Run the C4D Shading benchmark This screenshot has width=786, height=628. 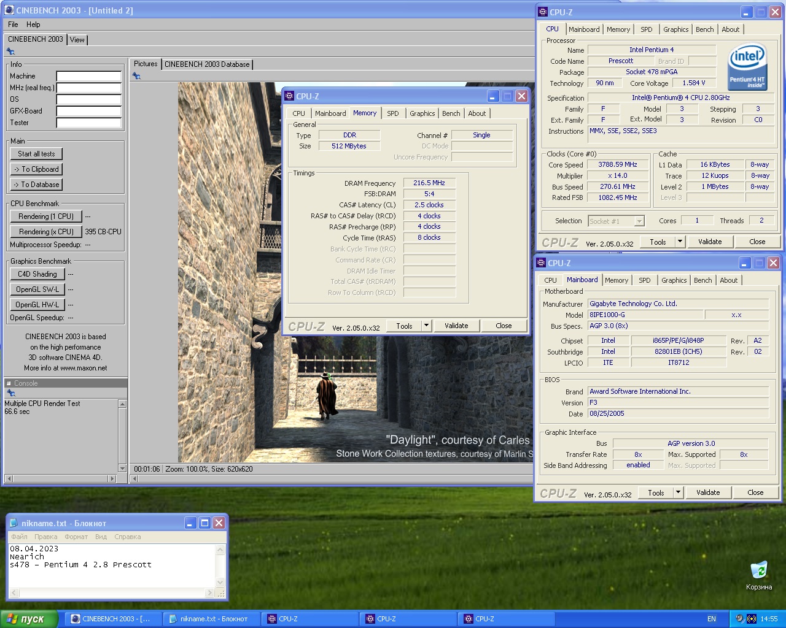(37, 274)
